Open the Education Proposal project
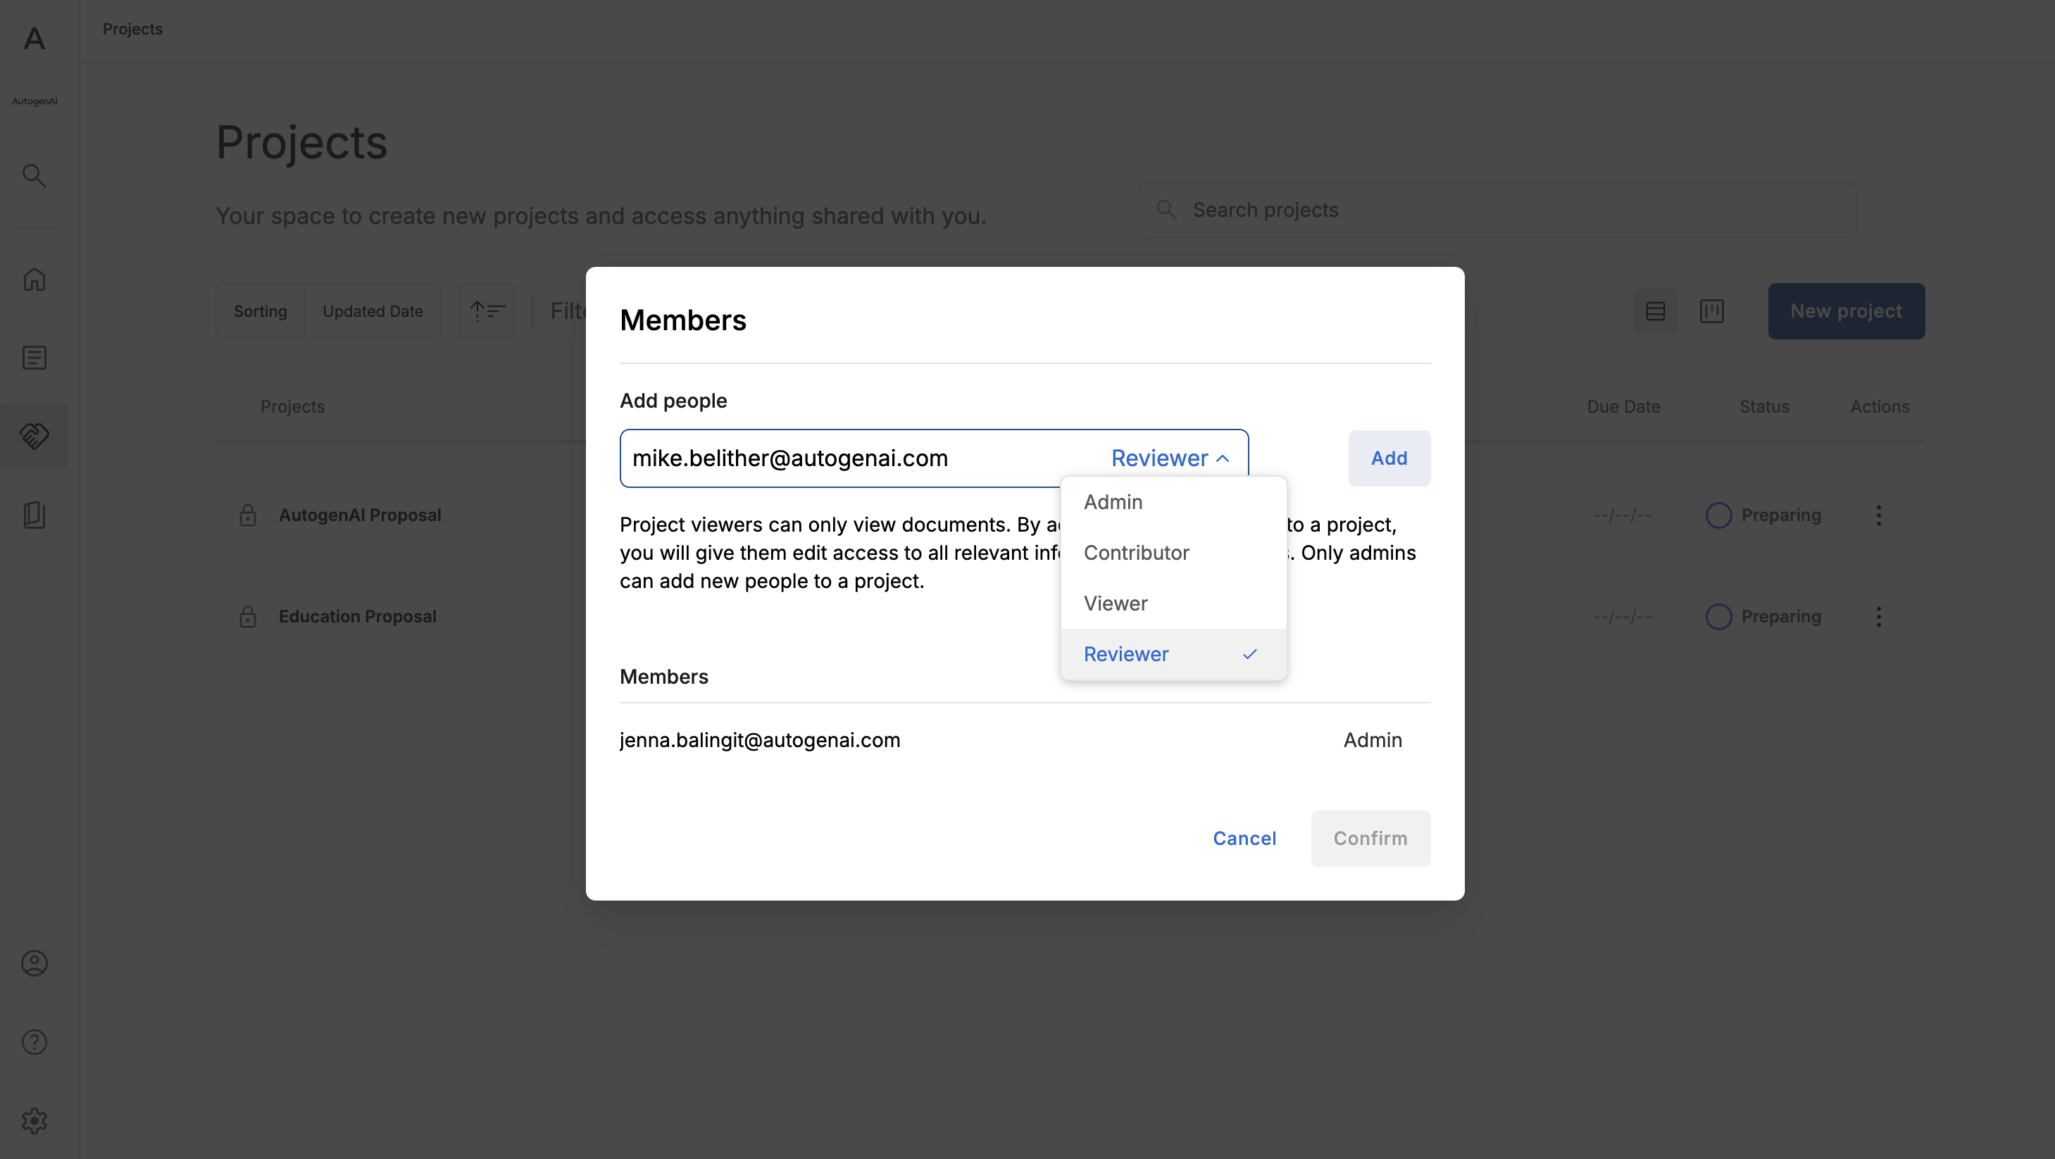Image resolution: width=2055 pixels, height=1159 pixels. pos(357,617)
